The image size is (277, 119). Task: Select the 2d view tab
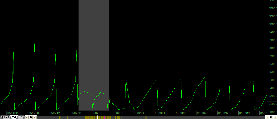click(x=14, y=117)
